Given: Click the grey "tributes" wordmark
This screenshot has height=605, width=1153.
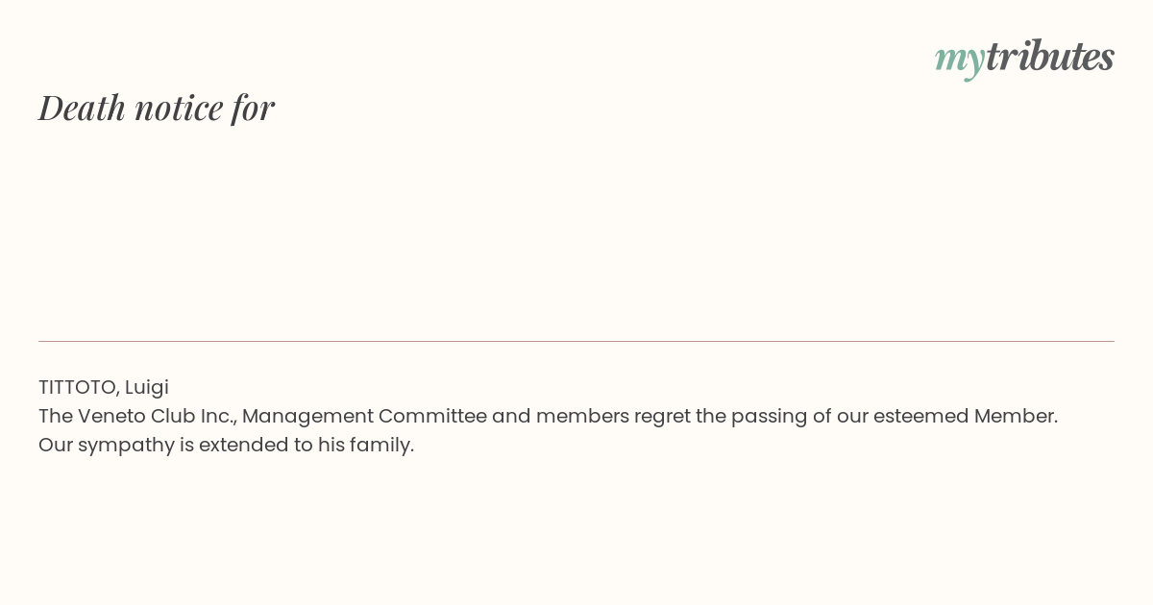Looking at the screenshot, I should (x=1049, y=56).
